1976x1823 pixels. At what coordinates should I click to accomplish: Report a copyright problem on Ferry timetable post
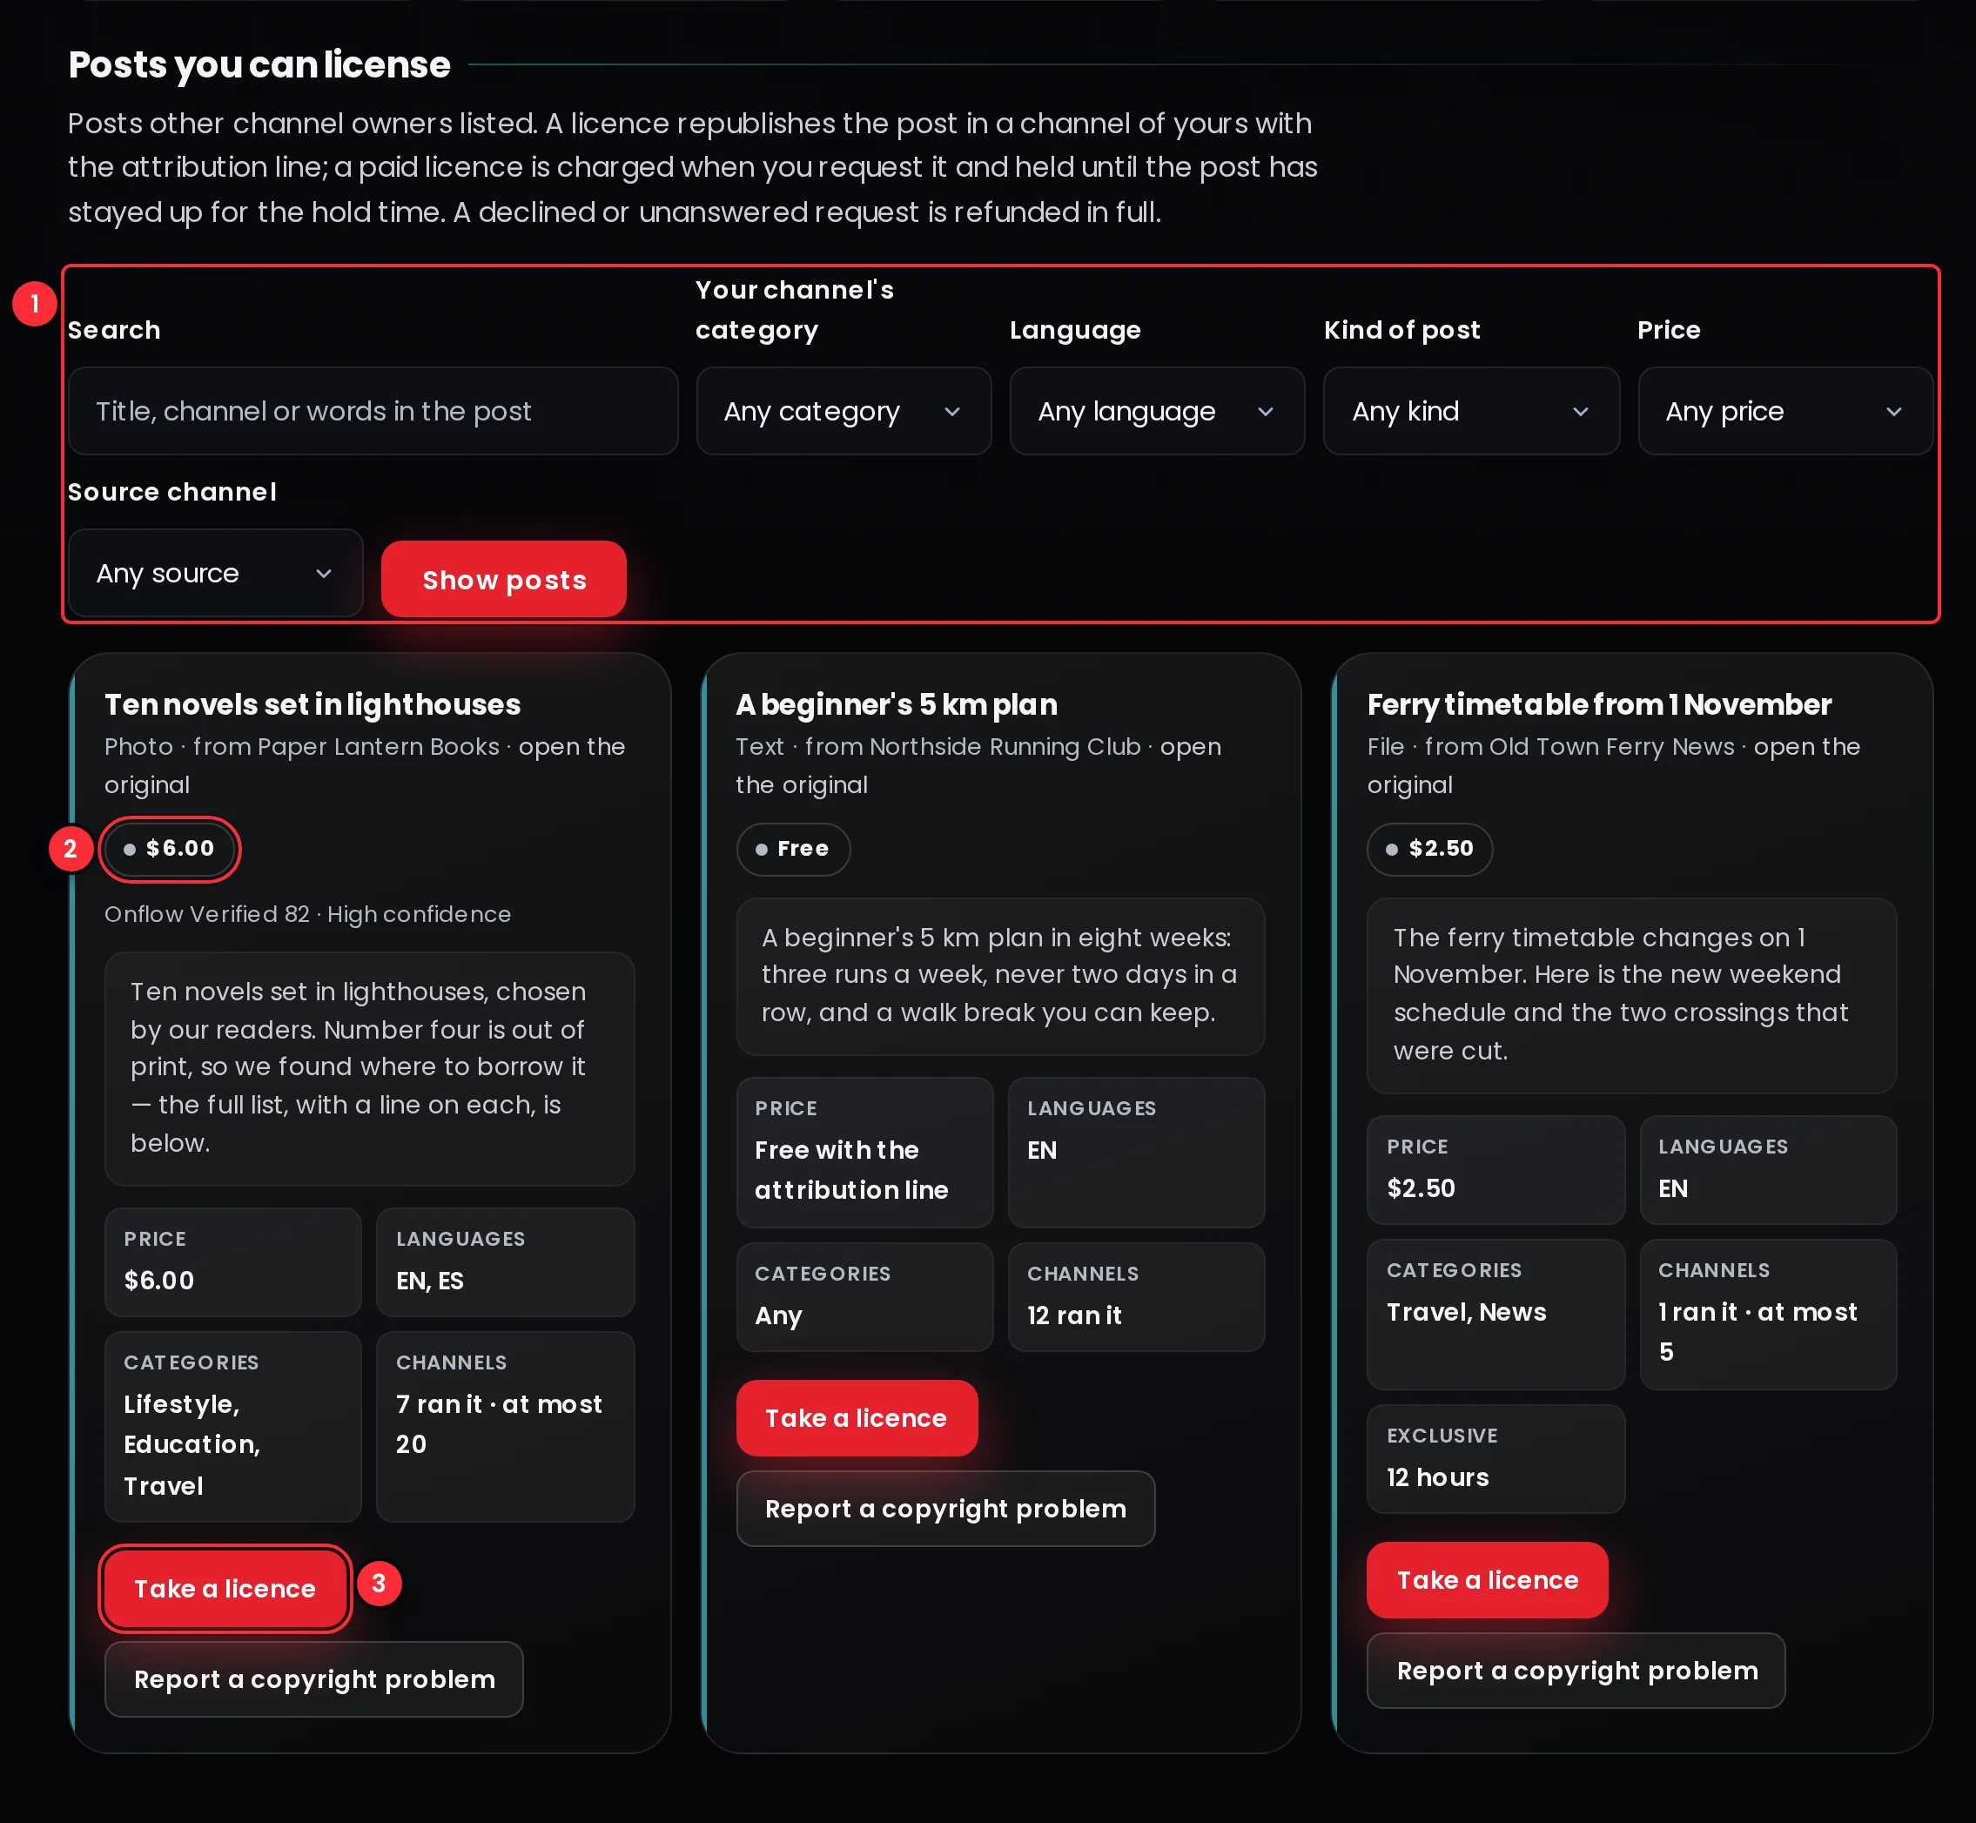1576,1670
